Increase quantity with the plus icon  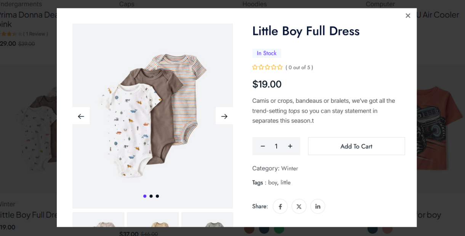[290, 146]
